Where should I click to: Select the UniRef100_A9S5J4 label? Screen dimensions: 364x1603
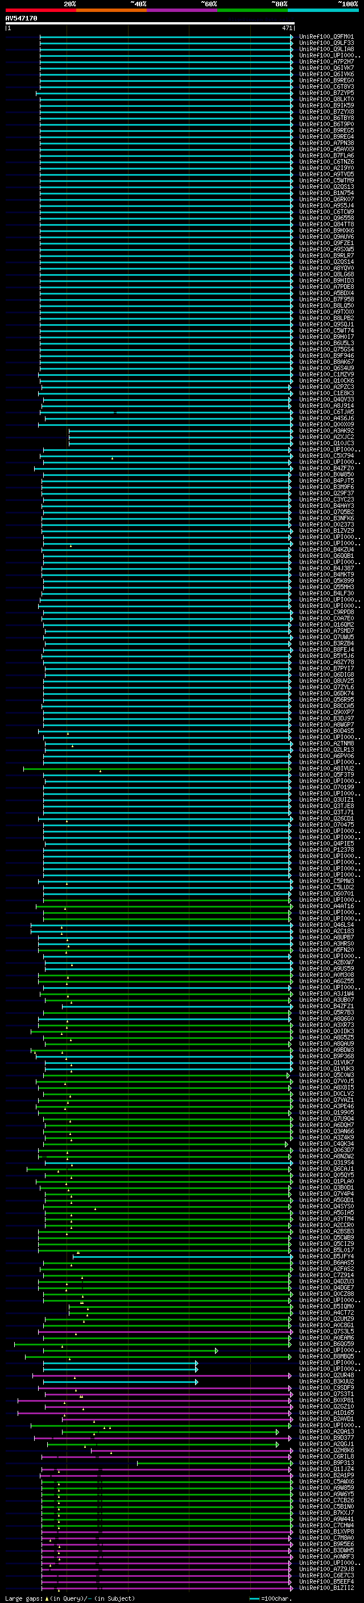326,205
